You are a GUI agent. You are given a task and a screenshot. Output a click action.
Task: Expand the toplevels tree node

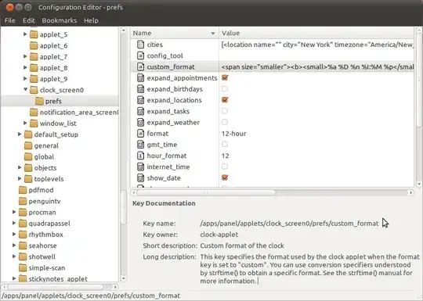point(20,178)
